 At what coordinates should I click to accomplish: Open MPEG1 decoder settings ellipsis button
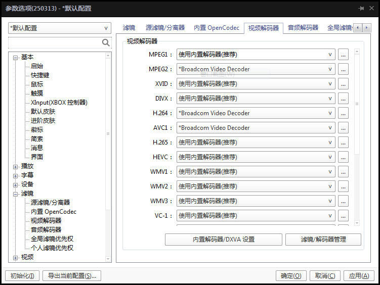343,55
